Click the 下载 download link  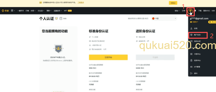[200, 11]
